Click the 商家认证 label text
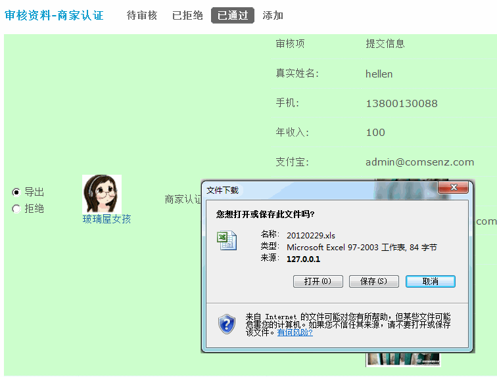Viewport: 497px width, 377px height. (x=183, y=199)
